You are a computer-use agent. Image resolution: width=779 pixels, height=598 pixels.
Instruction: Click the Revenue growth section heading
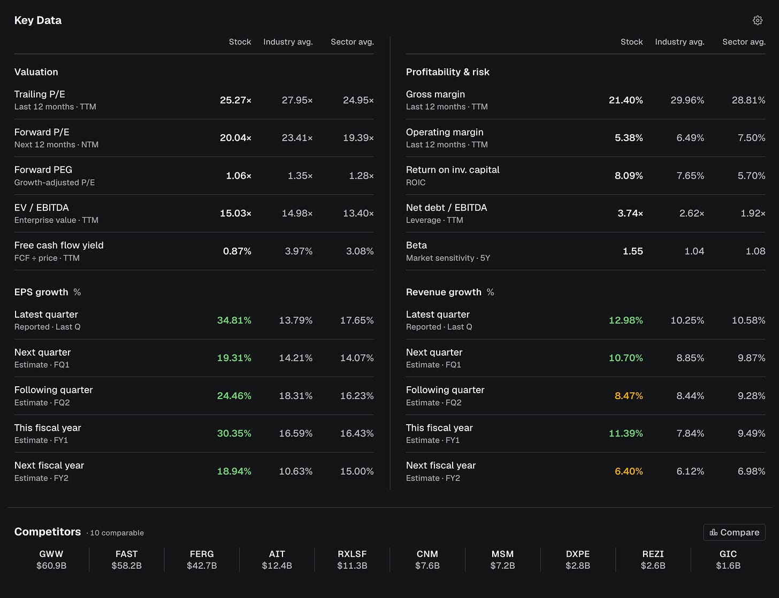click(444, 292)
